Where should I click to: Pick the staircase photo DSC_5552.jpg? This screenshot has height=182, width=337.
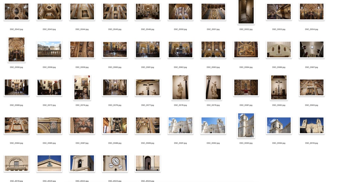coord(246,12)
